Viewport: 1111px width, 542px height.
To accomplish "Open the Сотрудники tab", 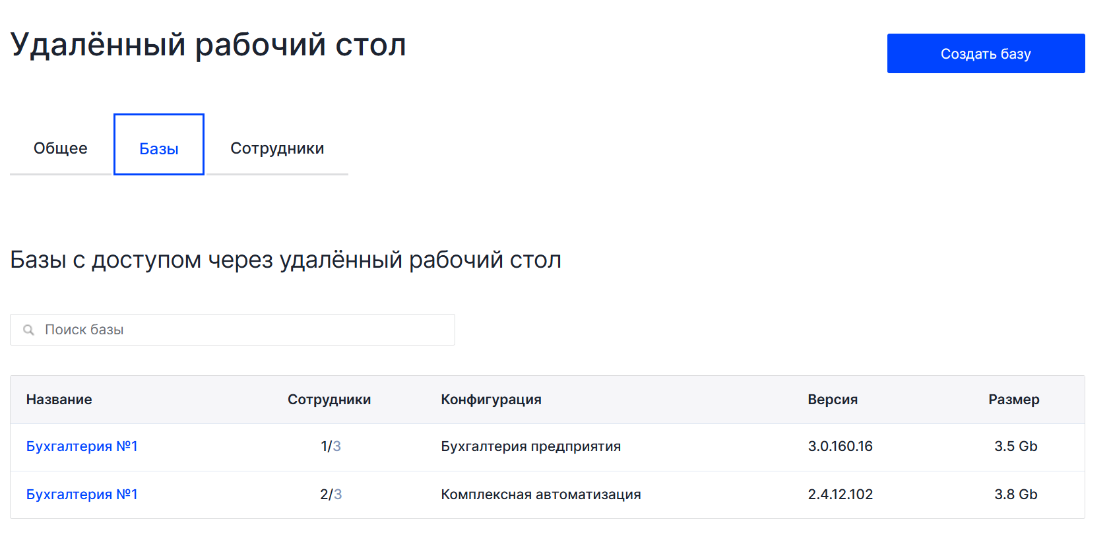I will [x=277, y=148].
